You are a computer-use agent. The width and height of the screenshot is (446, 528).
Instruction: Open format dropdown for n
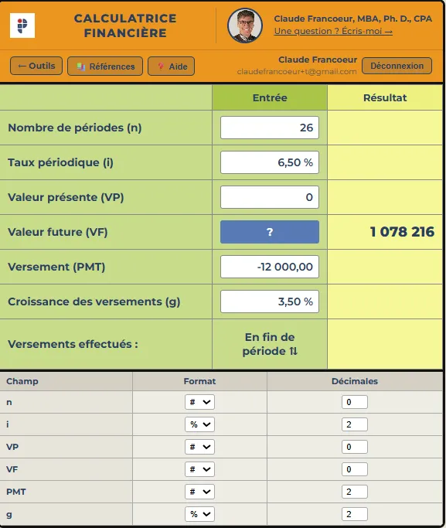pos(199,402)
